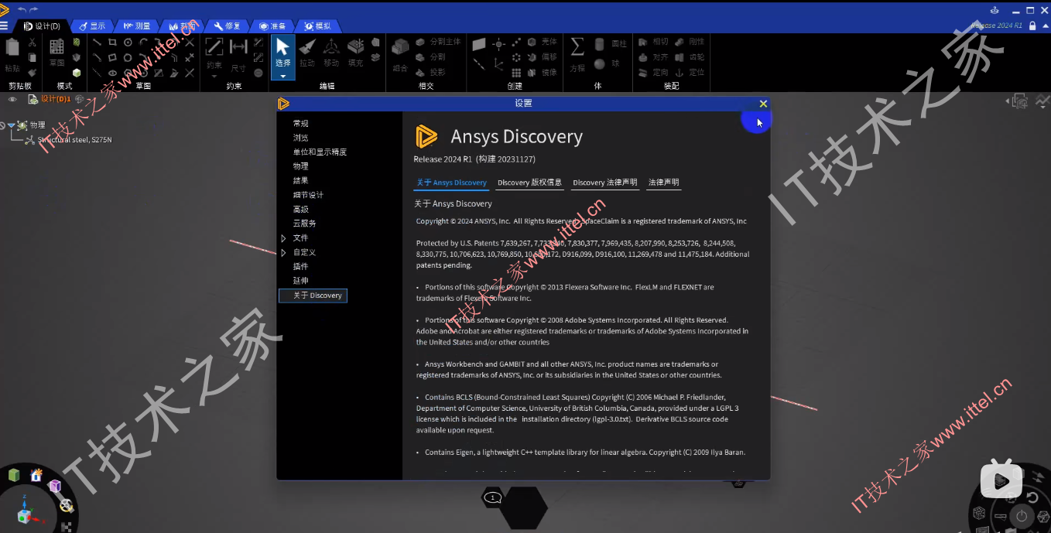Click the 组合 (Combine) tool
1051x533 pixels.
(400, 54)
